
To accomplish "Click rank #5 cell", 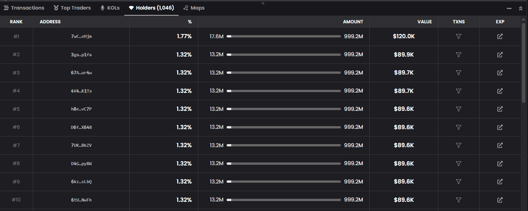I will pos(16,109).
